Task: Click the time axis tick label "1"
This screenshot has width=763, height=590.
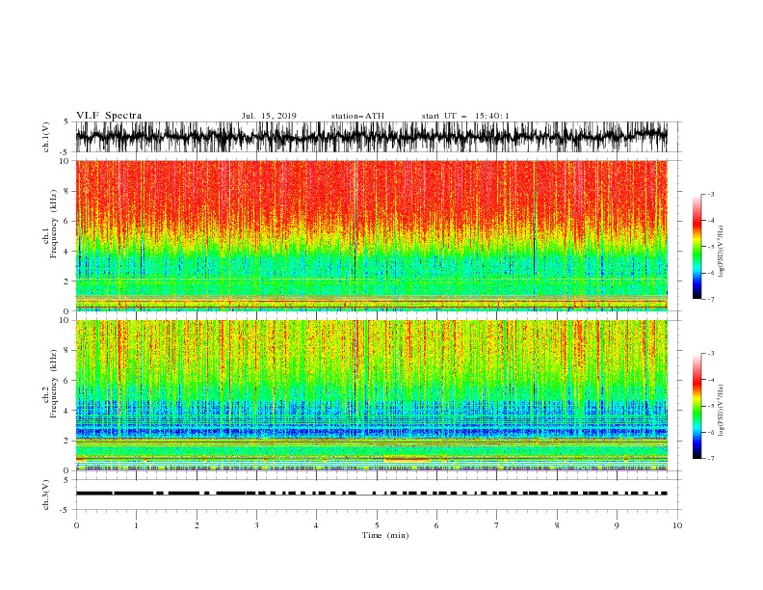Action: point(136,525)
